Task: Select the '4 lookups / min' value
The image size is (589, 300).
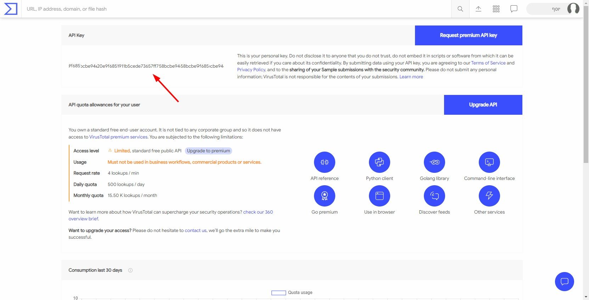Action: (x=123, y=173)
